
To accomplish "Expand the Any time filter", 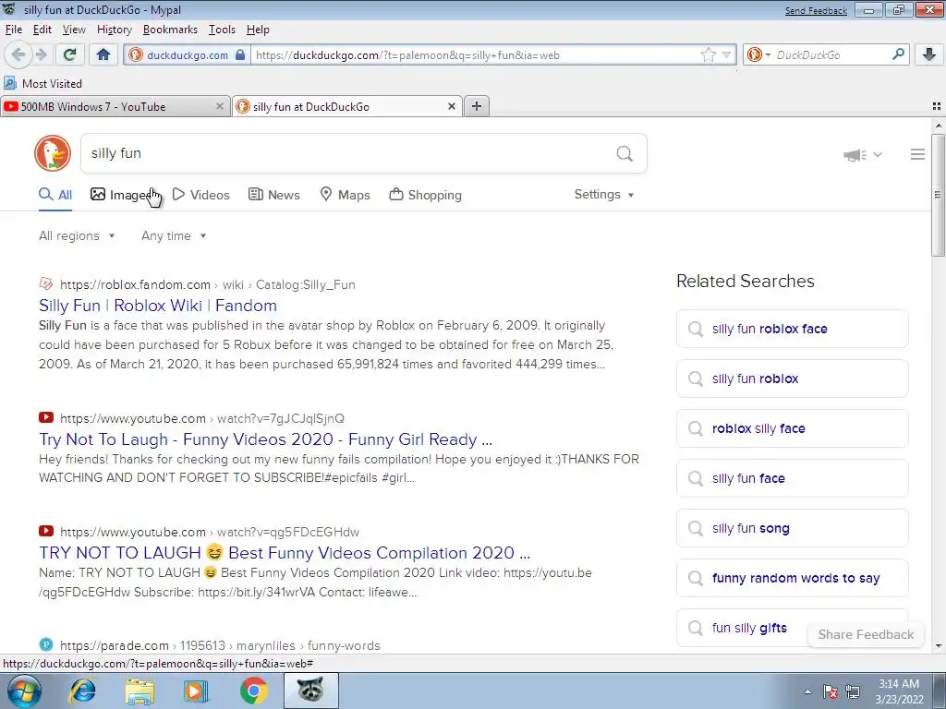I will (x=174, y=235).
